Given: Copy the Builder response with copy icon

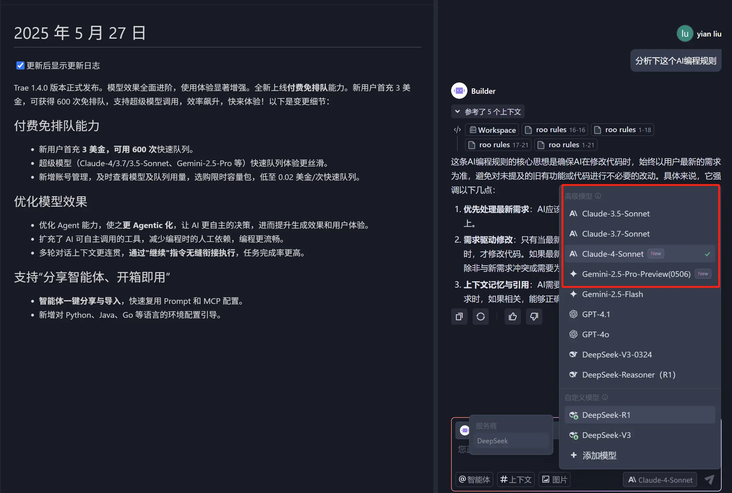Looking at the screenshot, I should 459,317.
